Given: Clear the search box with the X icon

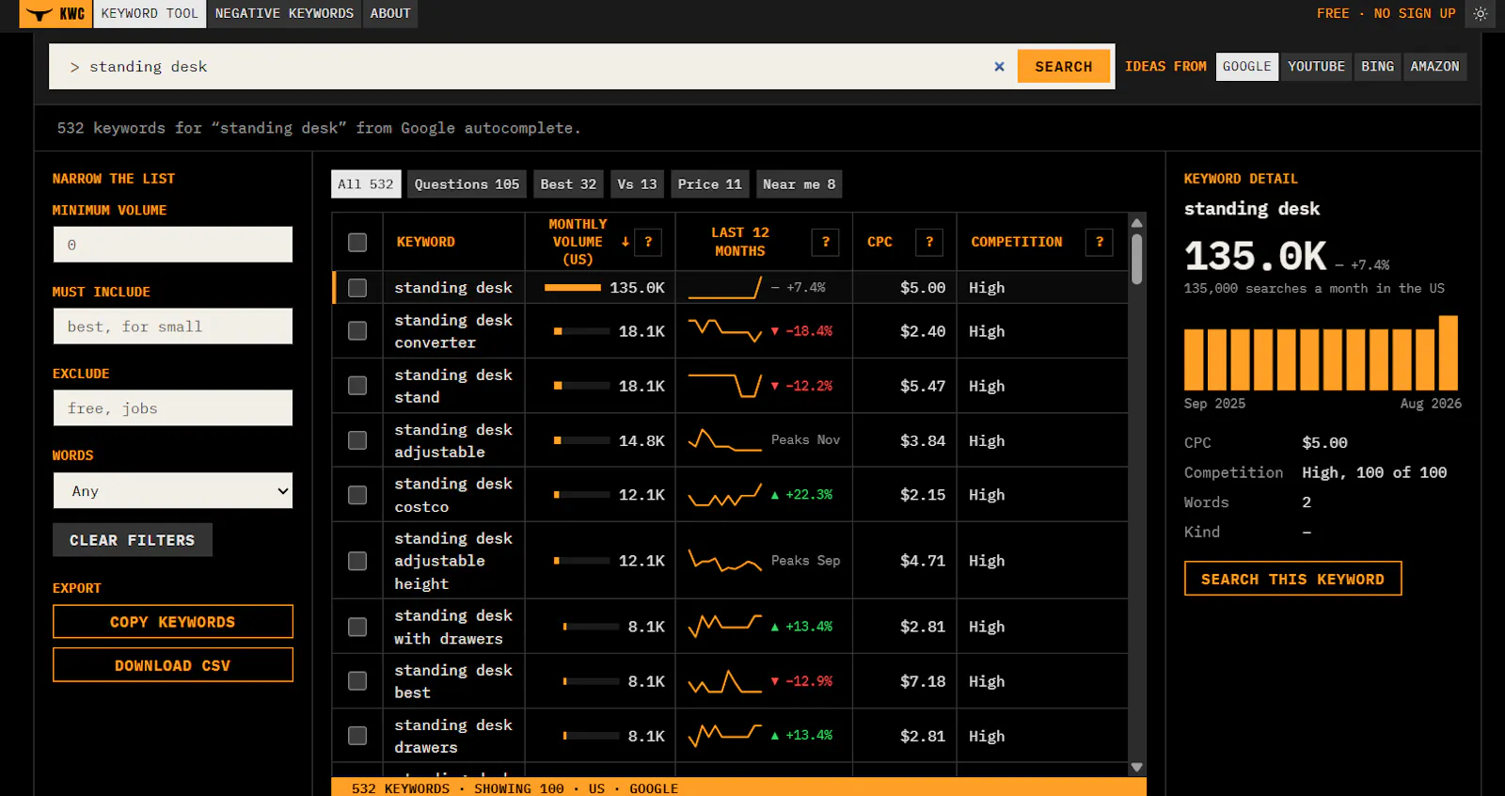Looking at the screenshot, I should point(999,67).
